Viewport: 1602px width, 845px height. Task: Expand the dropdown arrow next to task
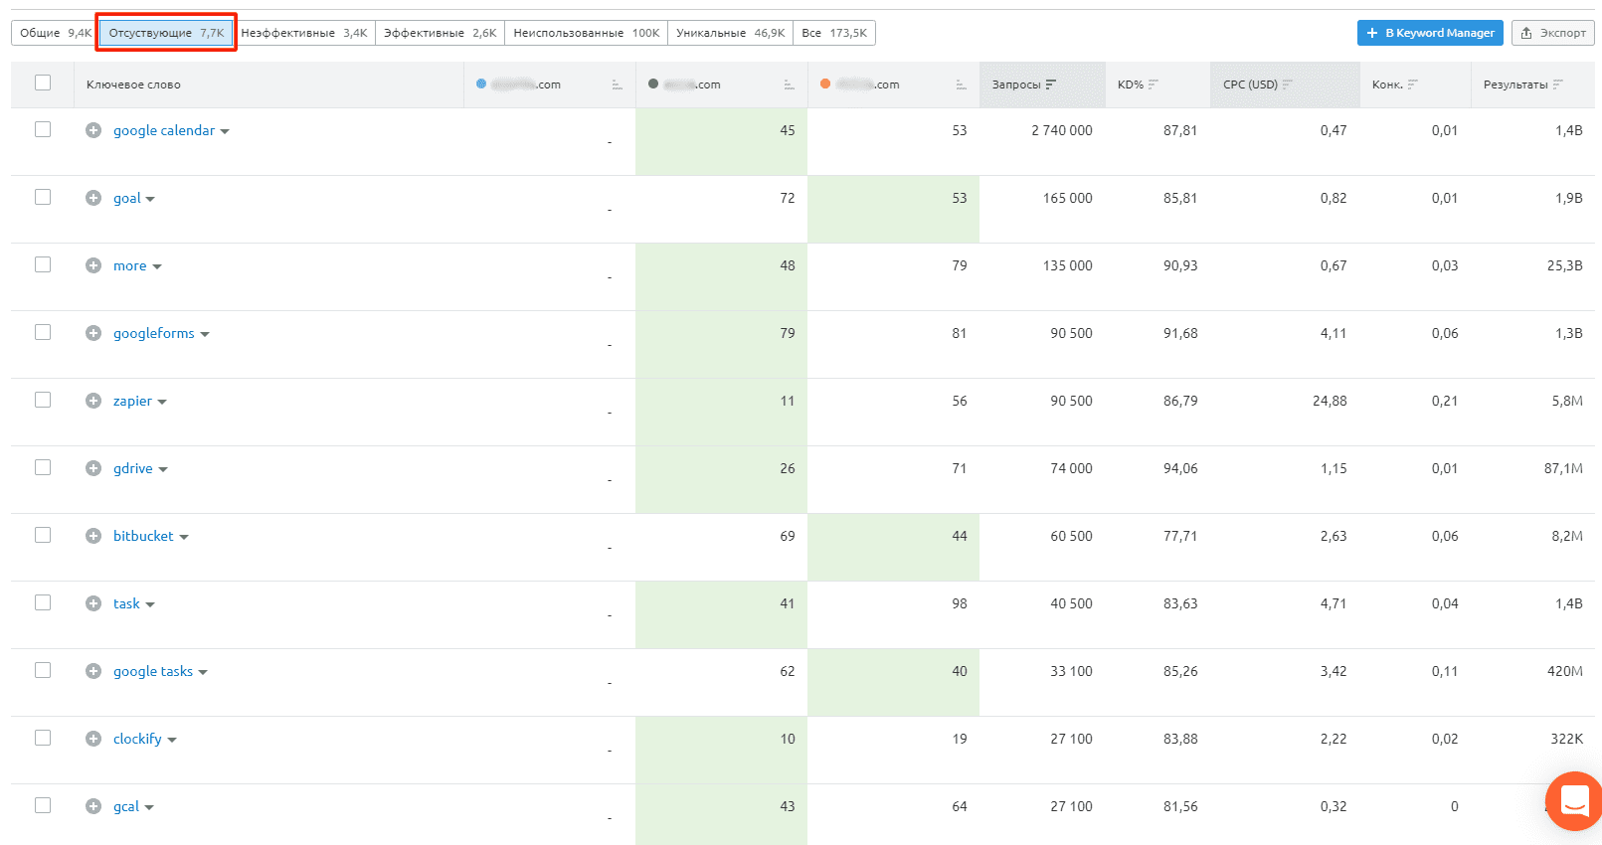(x=150, y=604)
